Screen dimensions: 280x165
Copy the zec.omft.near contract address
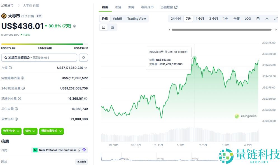[x=79, y=150]
